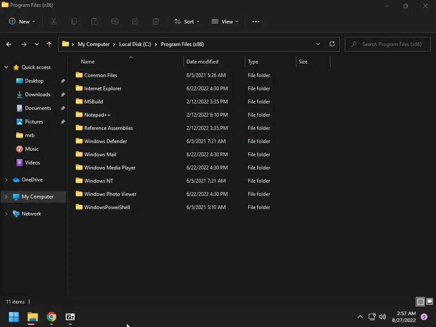Click the Delete trash can icon
Image resolution: width=436 pixels, height=327 pixels.
pyautogui.click(x=156, y=21)
